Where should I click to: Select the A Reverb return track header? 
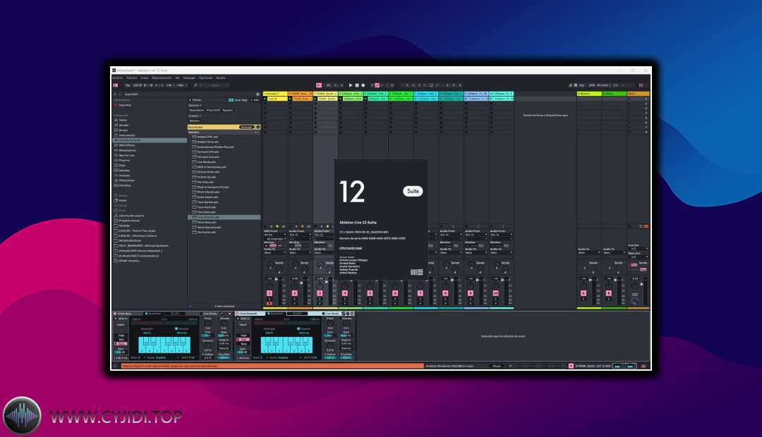(589, 94)
